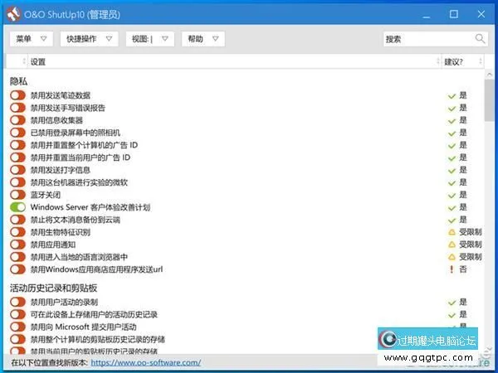The height and width of the screenshot is (373, 498).
Task: Toggle 禁用向 Microsoft 提交用户活动 switch
Action: 17,327
